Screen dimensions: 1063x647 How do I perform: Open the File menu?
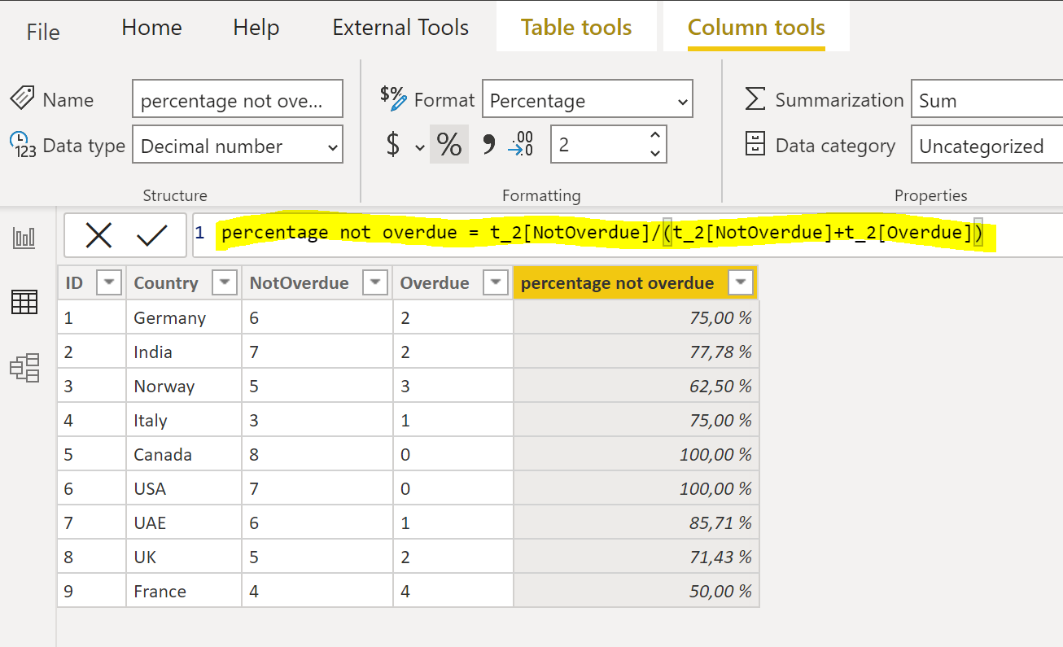click(43, 32)
